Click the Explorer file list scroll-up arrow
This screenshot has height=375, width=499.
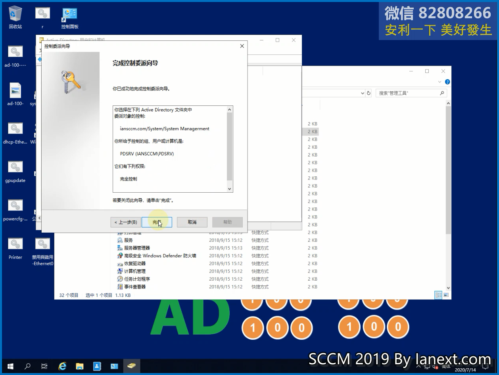pyautogui.click(x=448, y=103)
